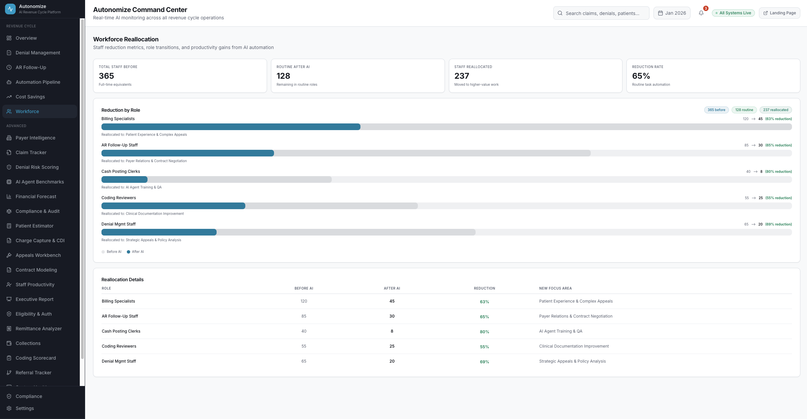
Task: Click the All Systems Live badge
Action: point(733,13)
